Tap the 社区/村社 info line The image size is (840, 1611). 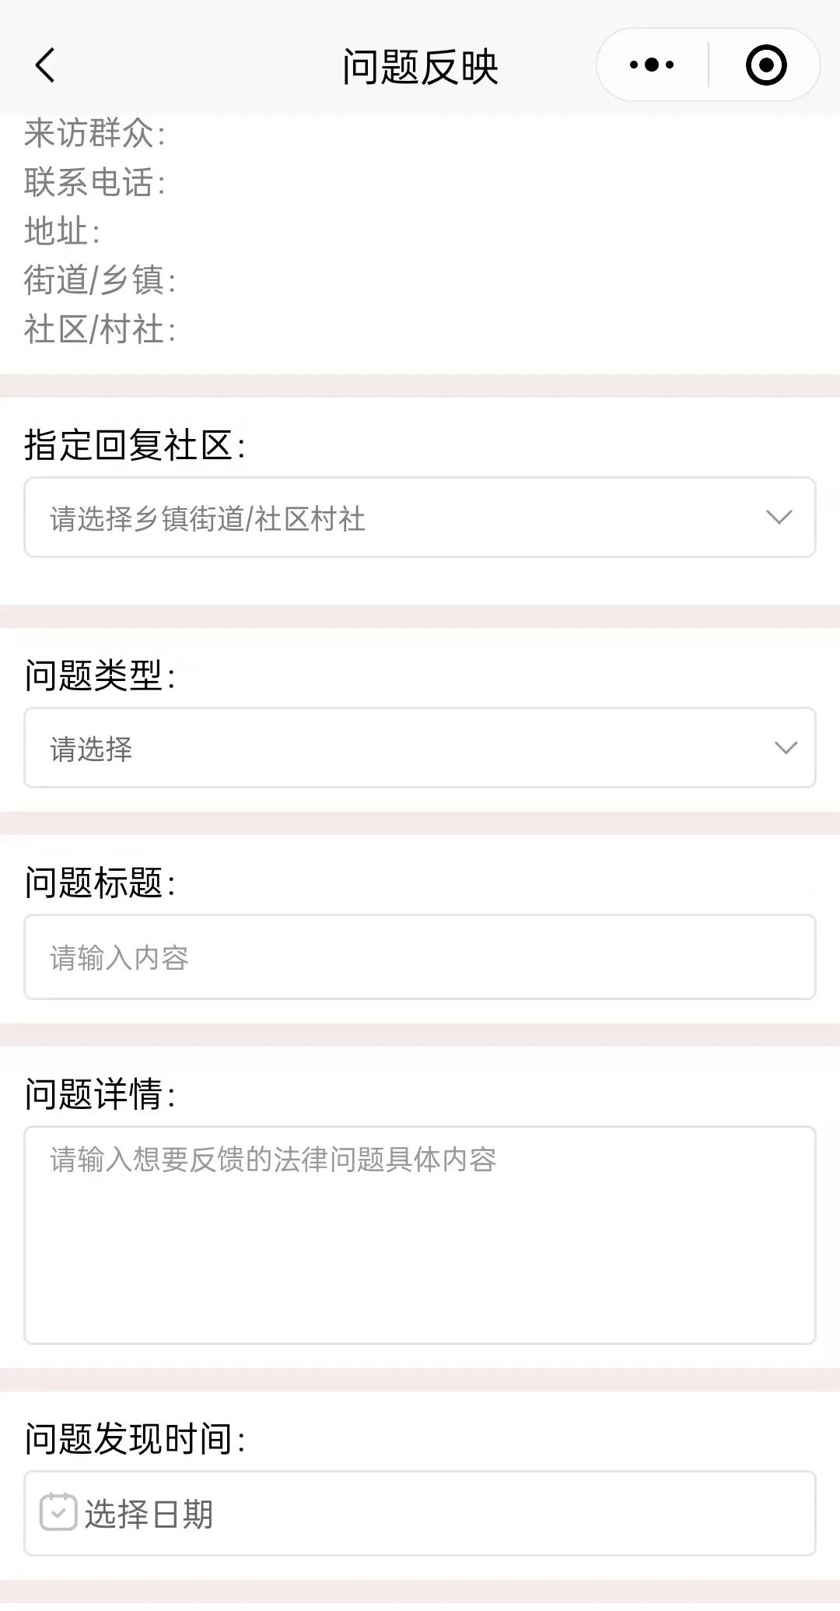(x=100, y=329)
